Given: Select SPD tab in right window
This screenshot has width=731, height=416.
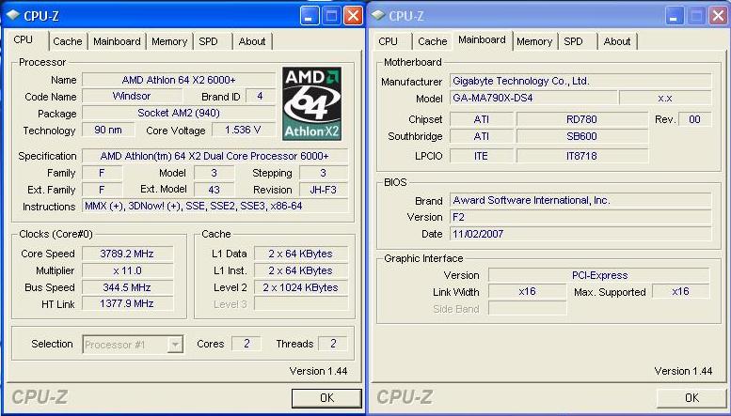Looking at the screenshot, I should click(574, 41).
